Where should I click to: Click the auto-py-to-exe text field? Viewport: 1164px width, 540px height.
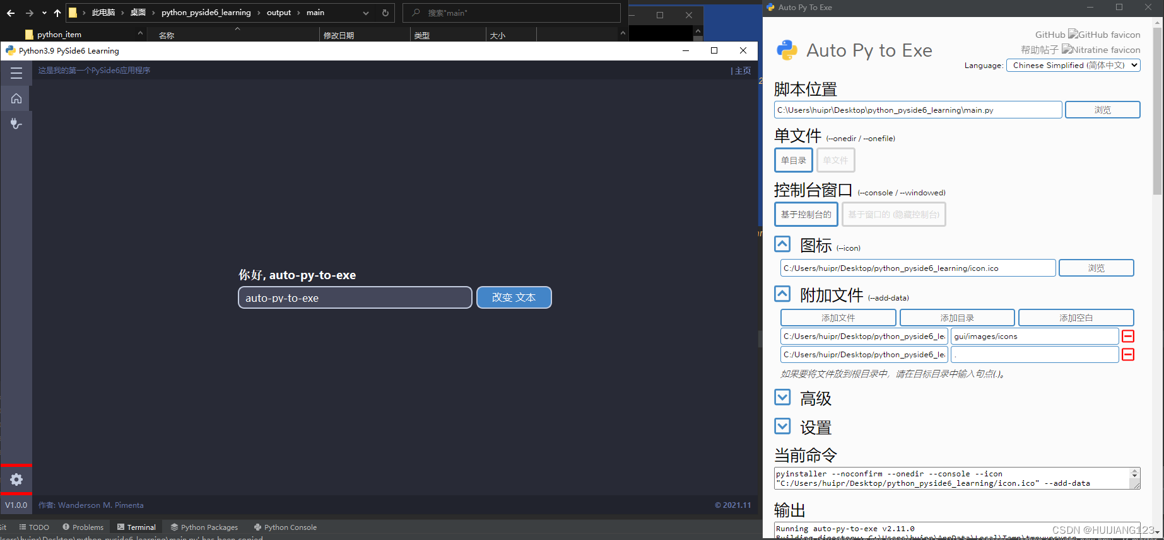pyautogui.click(x=355, y=297)
